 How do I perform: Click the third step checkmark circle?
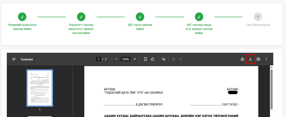pos(140,17)
